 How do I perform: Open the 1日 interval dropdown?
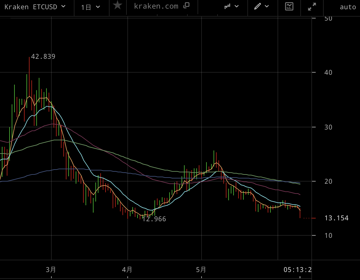[x=90, y=7]
